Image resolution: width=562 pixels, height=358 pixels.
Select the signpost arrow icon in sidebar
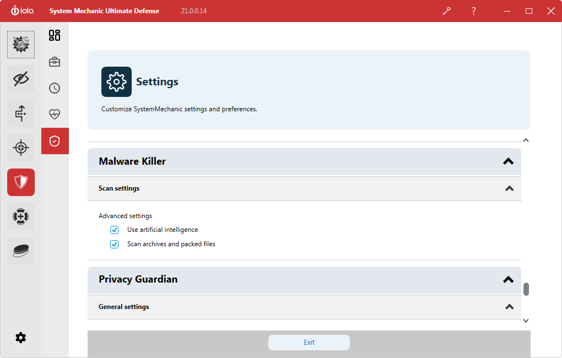coord(21,113)
